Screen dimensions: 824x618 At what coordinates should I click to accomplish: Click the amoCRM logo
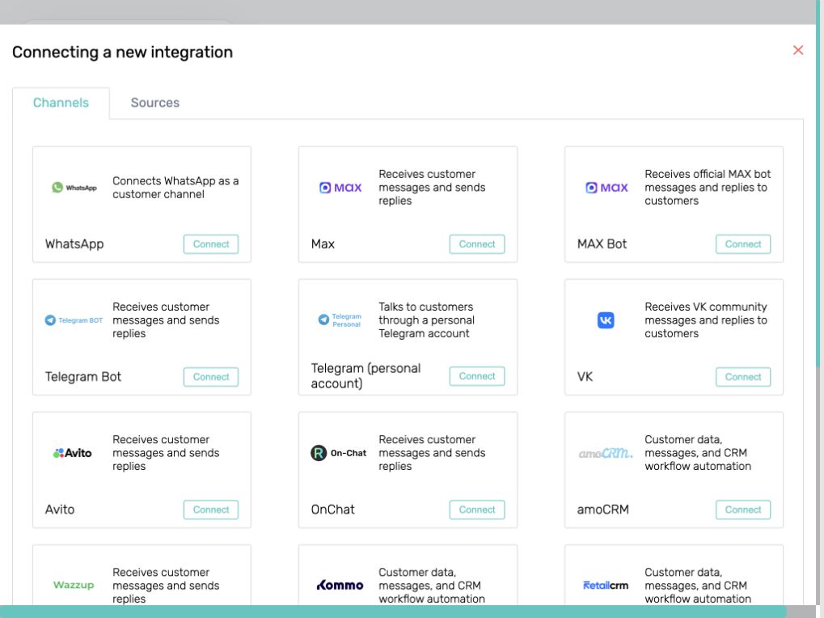(606, 453)
